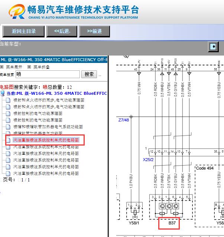Click the ML 级-W166 model header bar

tap(54, 60)
